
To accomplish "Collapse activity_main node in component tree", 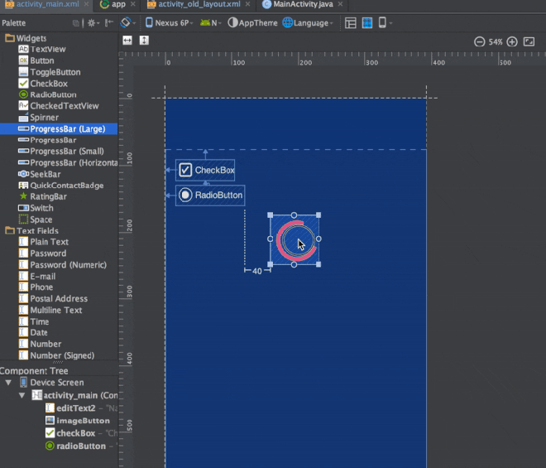I will [x=22, y=395].
